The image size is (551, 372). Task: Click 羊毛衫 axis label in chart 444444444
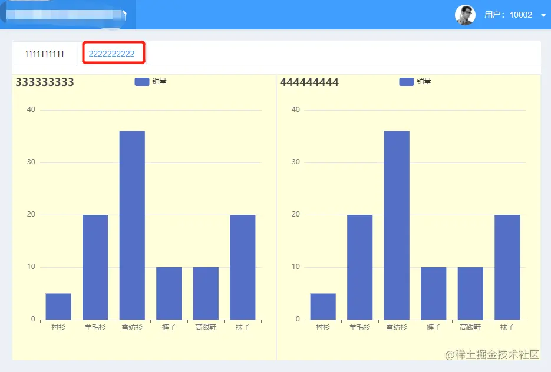click(360, 327)
